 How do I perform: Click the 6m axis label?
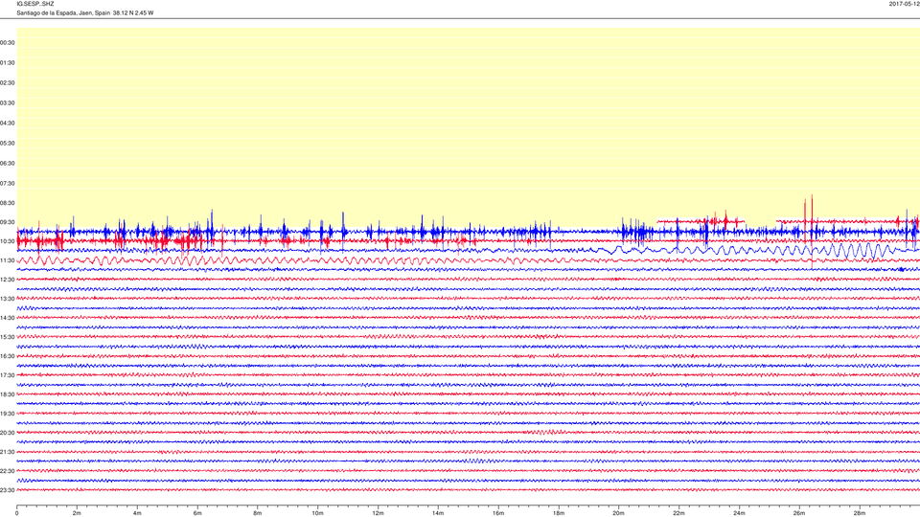(197, 513)
